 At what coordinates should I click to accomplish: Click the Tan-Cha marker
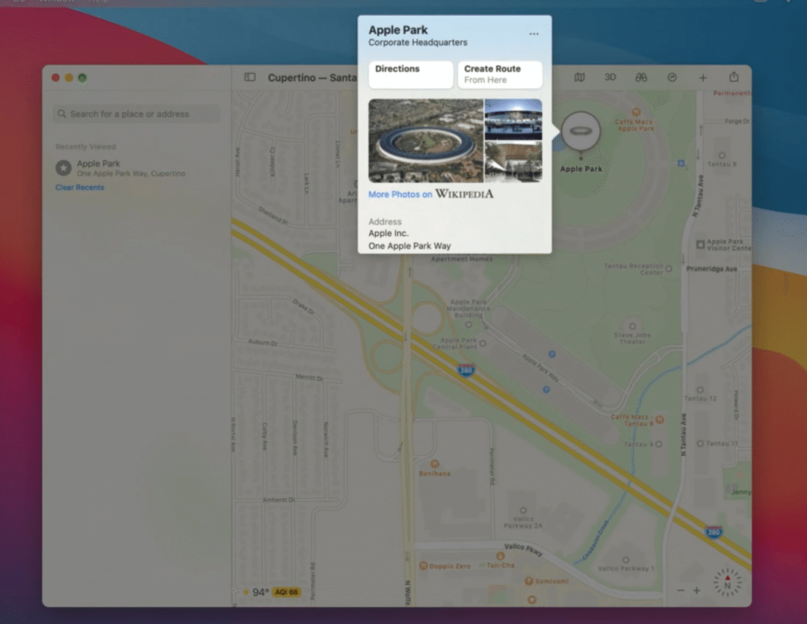pos(500,556)
